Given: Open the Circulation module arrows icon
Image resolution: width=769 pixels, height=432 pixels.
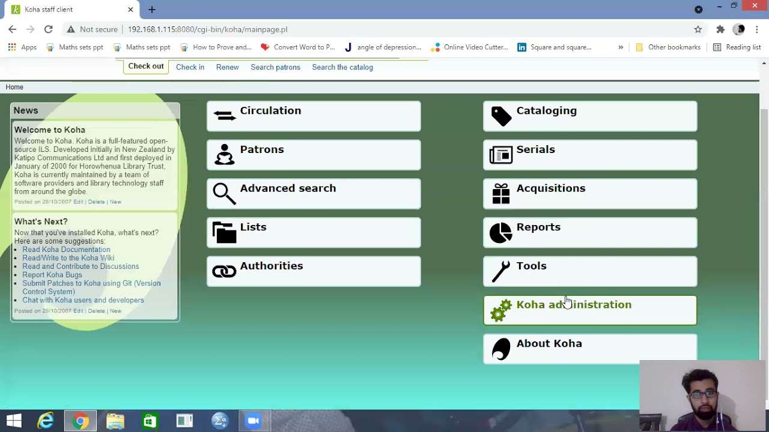Looking at the screenshot, I should coord(225,116).
